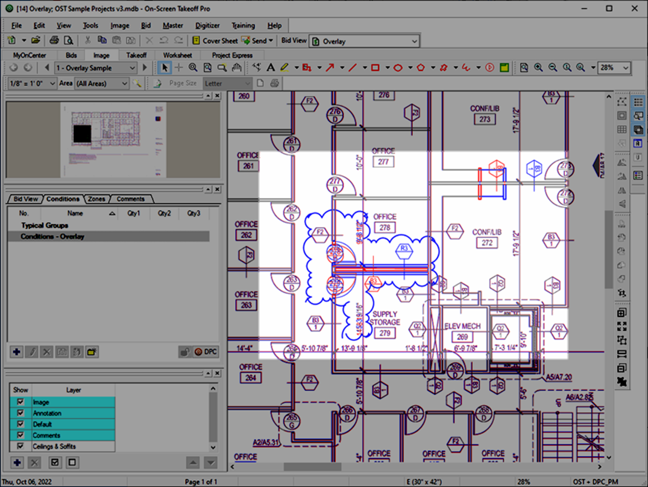Toggle the Annotation layer visibility checkbox
648x487 pixels.
point(20,413)
